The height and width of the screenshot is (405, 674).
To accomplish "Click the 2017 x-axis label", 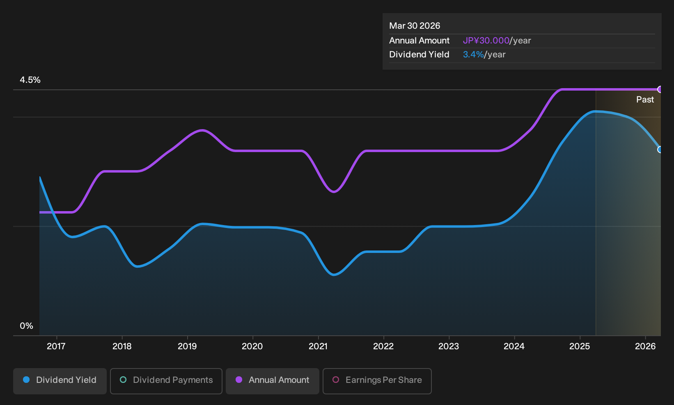I will 56,346.
